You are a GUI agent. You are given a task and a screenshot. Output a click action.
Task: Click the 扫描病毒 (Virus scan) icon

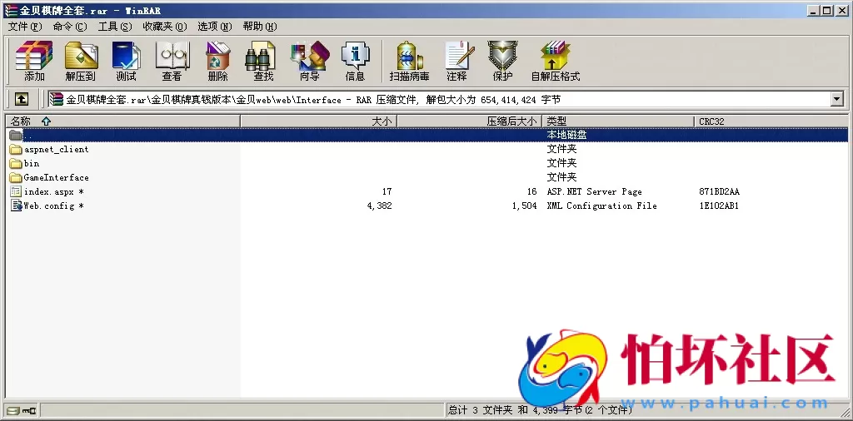click(409, 61)
